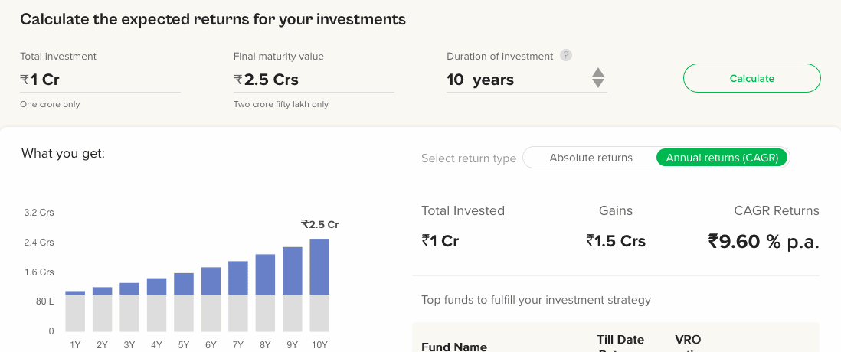This screenshot has height=352, width=841.
Task: Click the 5Y bar in chart
Action: coord(183,302)
